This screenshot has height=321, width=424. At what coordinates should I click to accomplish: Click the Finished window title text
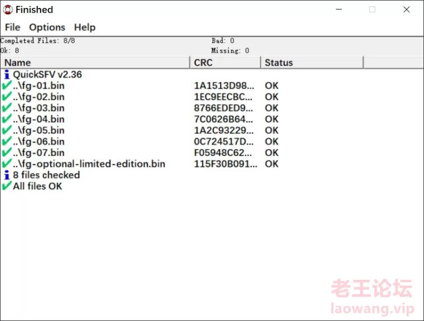34,10
